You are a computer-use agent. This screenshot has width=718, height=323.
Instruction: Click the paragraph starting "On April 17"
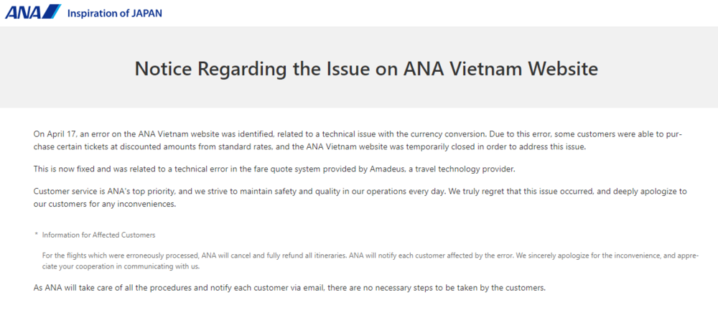pyautogui.click(x=287, y=140)
